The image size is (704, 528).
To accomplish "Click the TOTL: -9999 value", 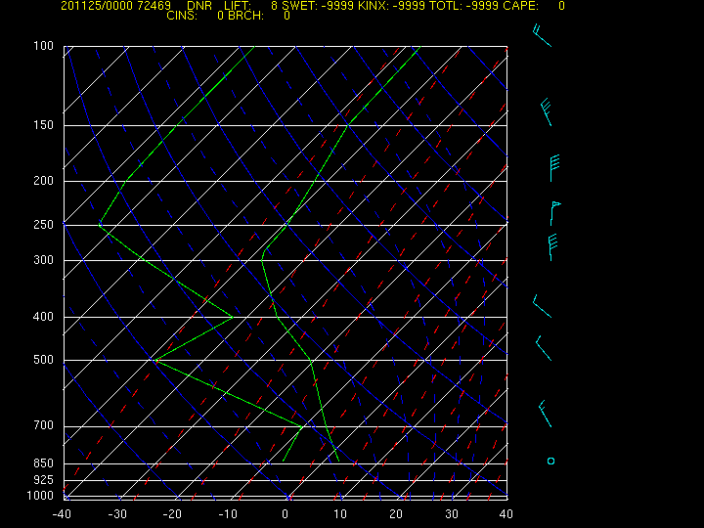I will pos(463,6).
